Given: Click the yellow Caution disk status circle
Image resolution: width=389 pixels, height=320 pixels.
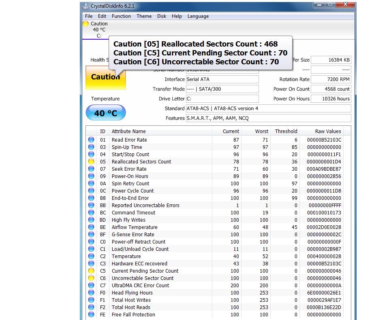Looking at the screenshot, I should coord(85,23).
